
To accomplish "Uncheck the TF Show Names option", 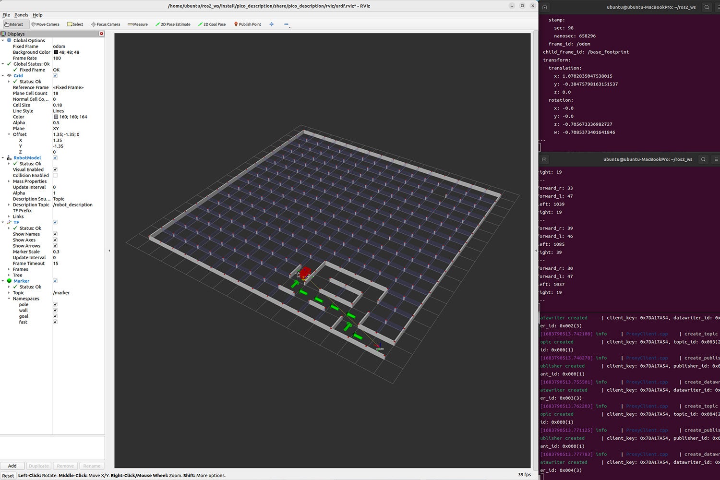I will coord(55,234).
